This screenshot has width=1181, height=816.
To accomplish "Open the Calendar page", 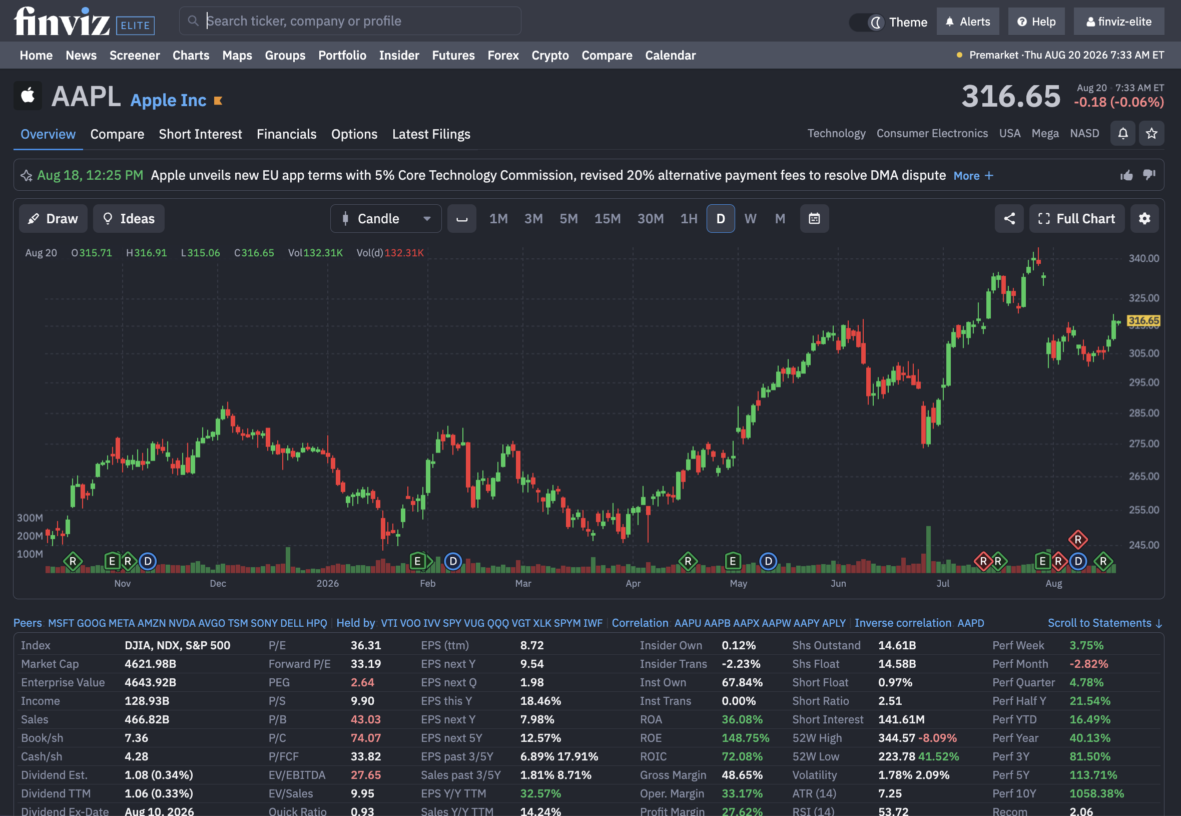I will pos(670,55).
